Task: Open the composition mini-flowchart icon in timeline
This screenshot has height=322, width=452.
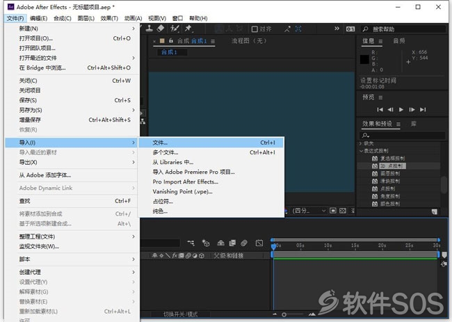Action: click(x=191, y=243)
